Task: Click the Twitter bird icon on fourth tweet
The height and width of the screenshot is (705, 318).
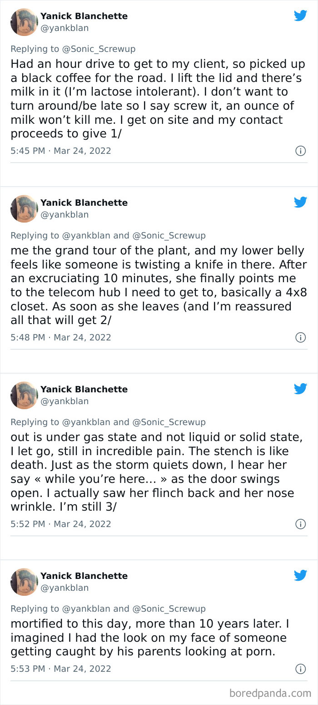Action: click(x=300, y=575)
